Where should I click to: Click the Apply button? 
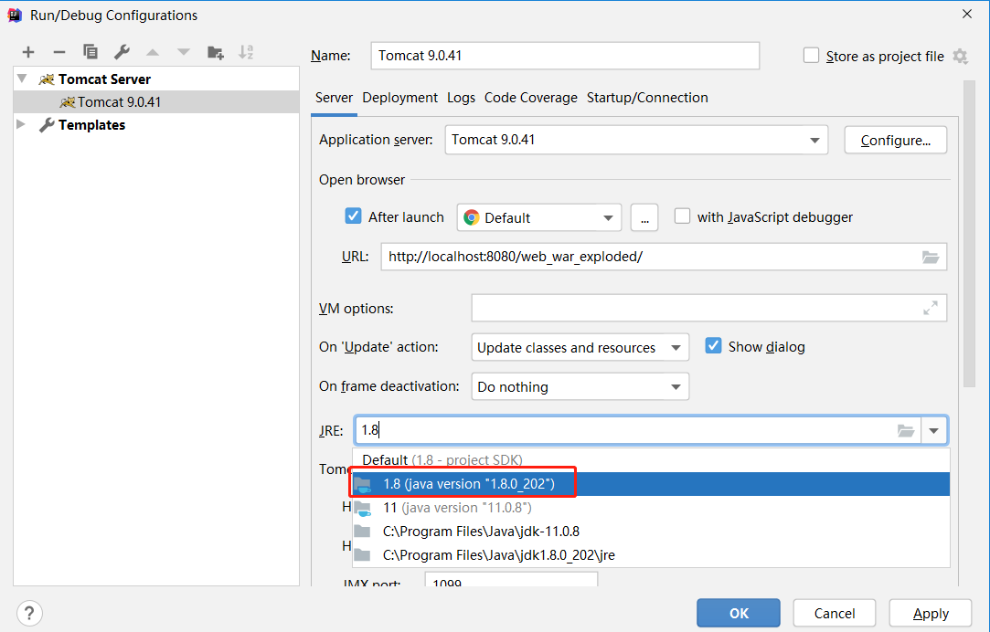click(930, 613)
